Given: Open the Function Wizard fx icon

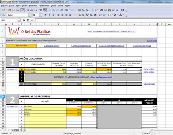Looking at the screenshot, I should 24,20.
